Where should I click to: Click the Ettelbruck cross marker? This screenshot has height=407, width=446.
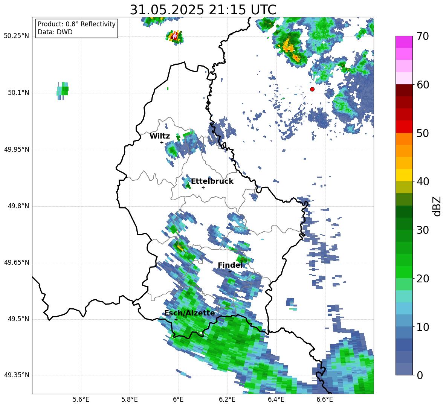pyautogui.click(x=203, y=187)
